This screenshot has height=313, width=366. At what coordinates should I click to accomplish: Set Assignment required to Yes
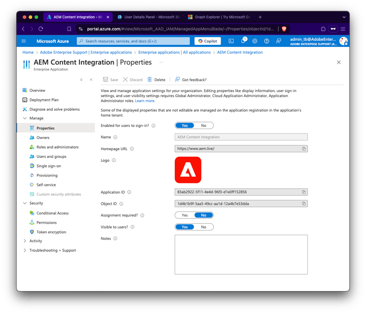184,215
